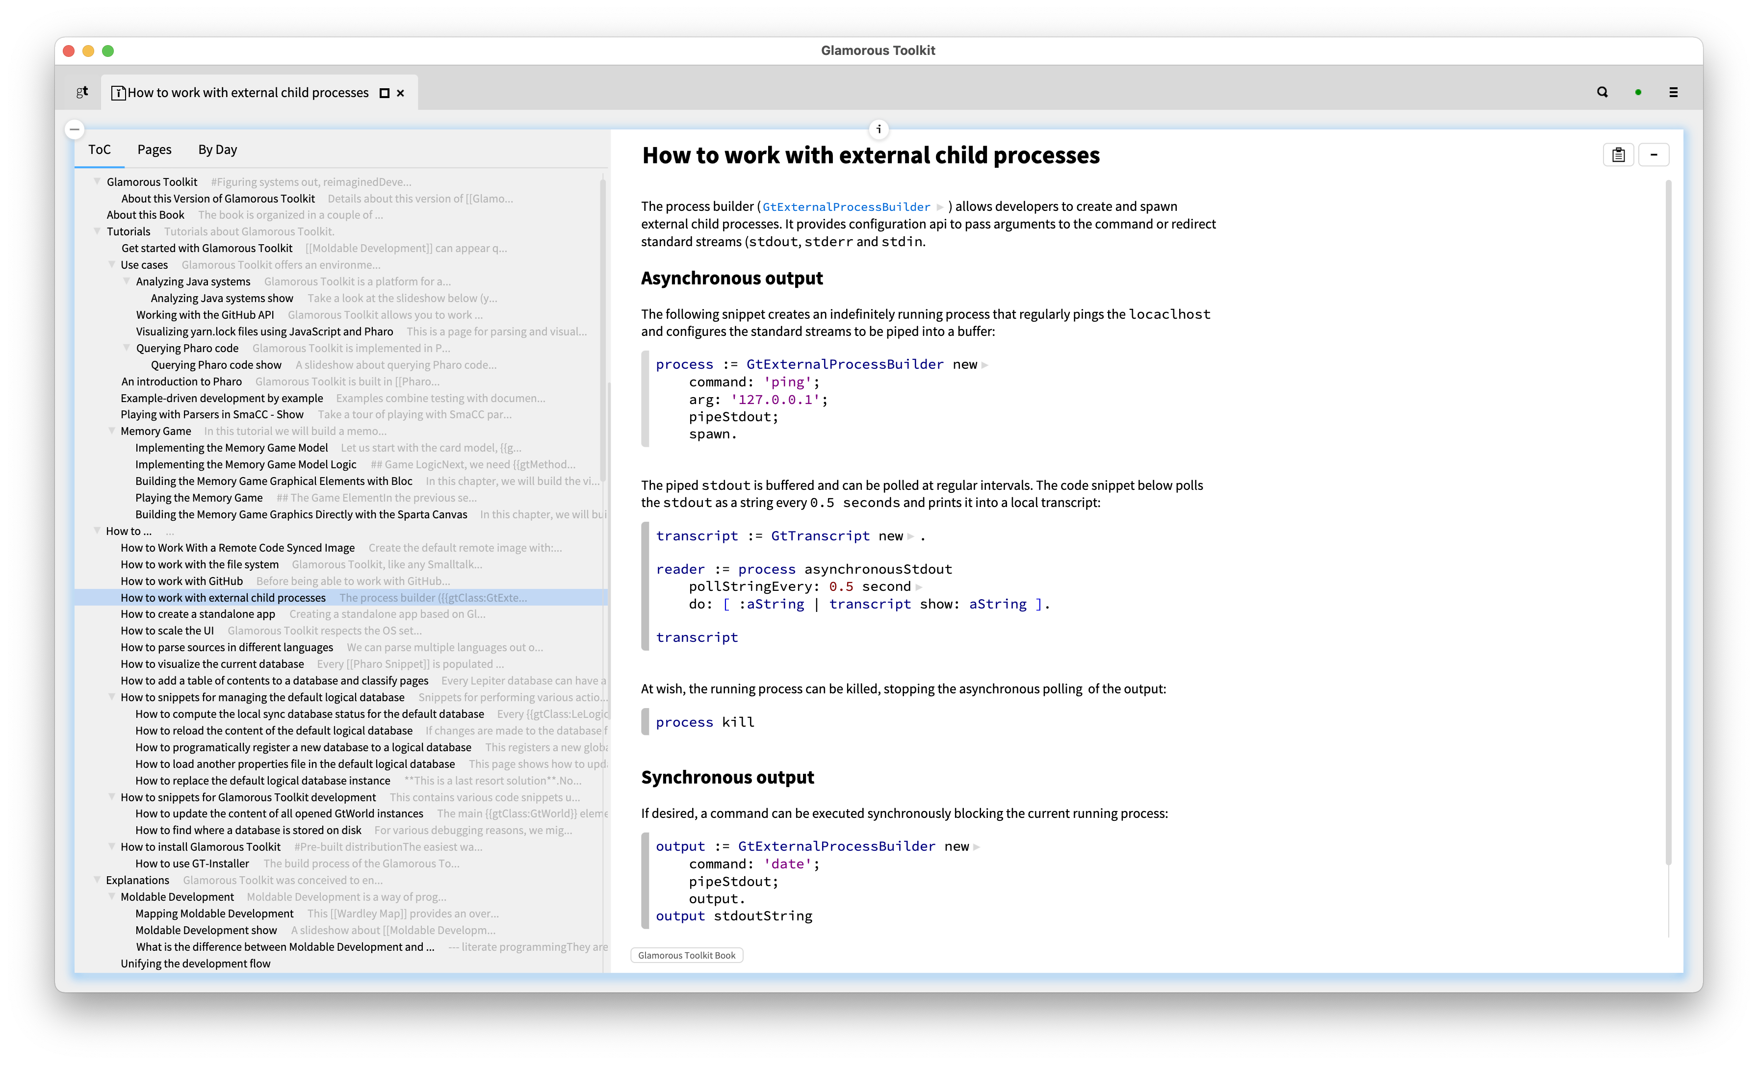Screen dimensions: 1758x1065
Task: Click the gt home icon in the tab bar
Action: (x=81, y=92)
